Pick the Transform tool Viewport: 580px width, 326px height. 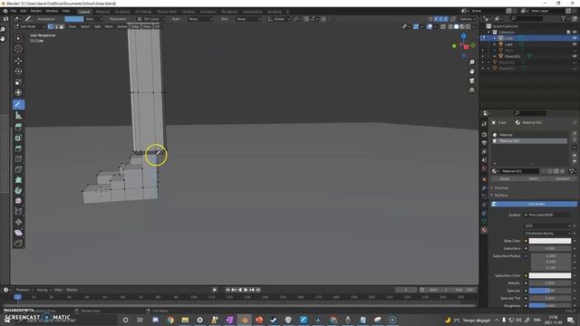pos(18,92)
